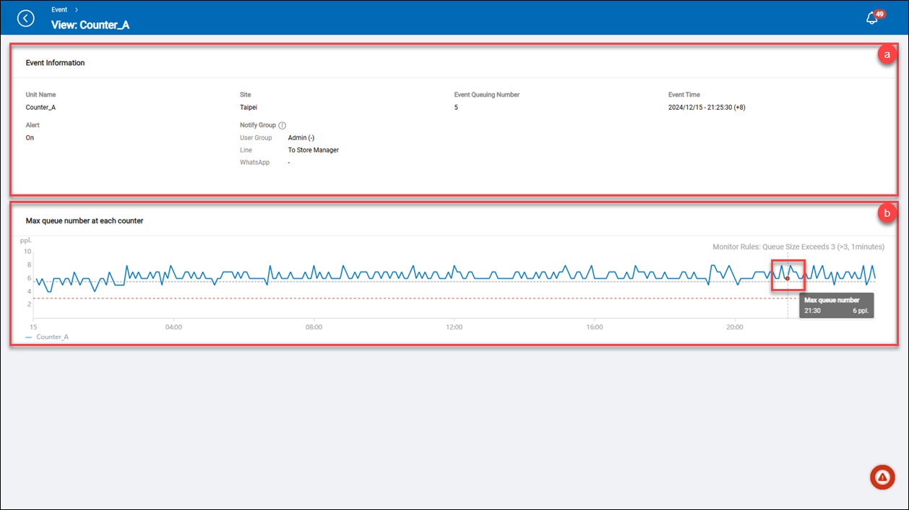Toggle the Counter_A series in chart legend

click(48, 337)
